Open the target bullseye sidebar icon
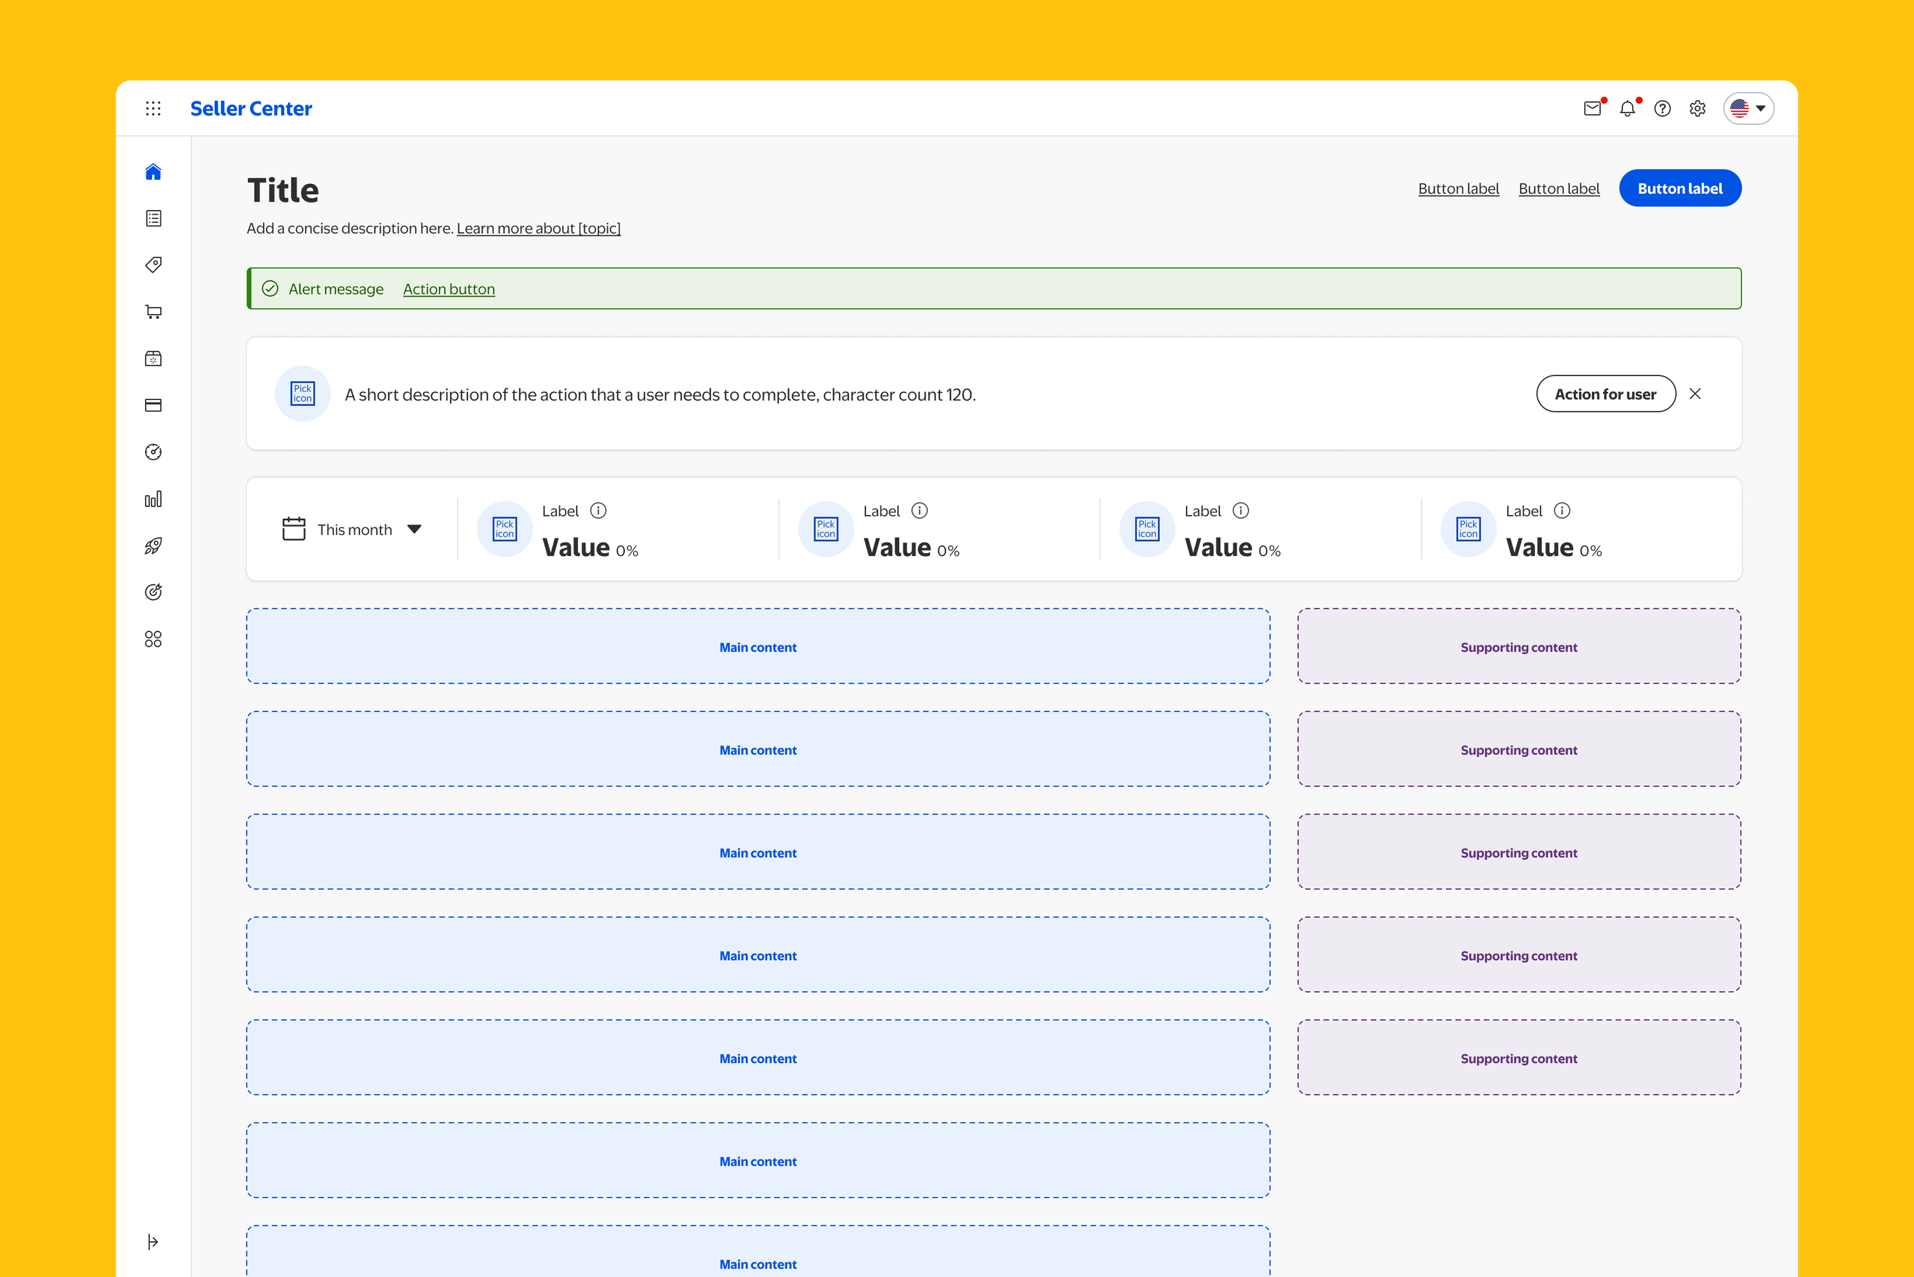 pos(153,592)
